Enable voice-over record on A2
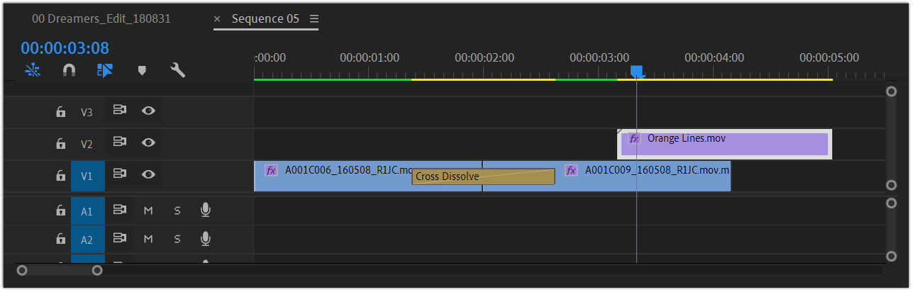 tap(206, 239)
